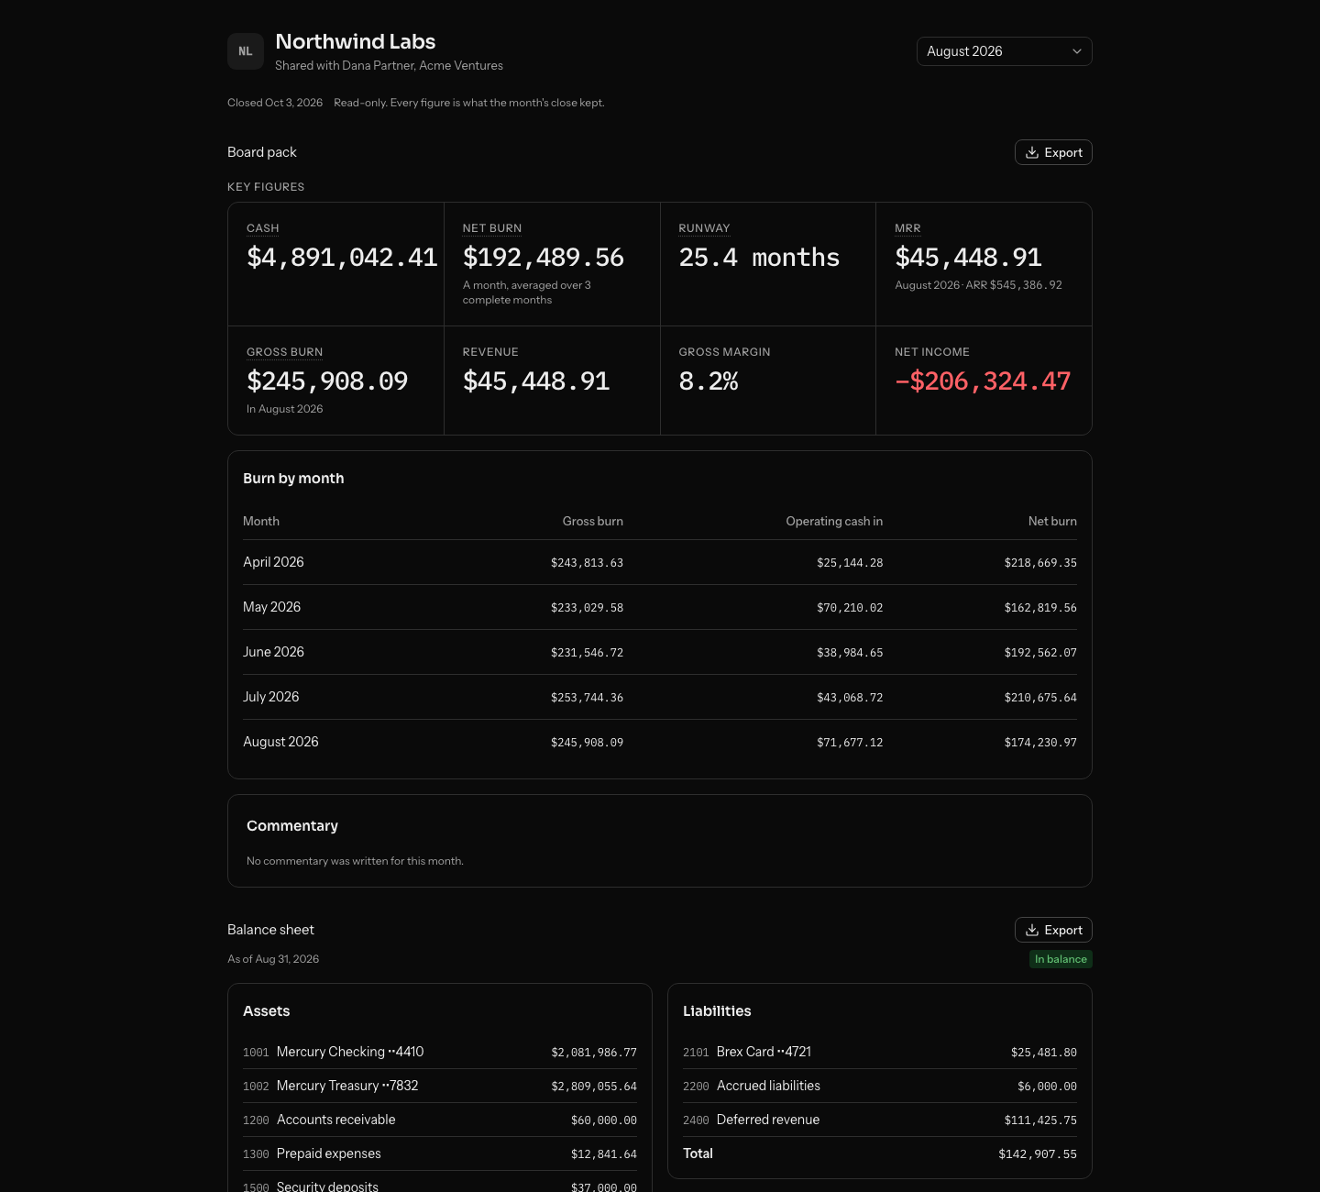Click the Prepaid expenses asset line
Viewport: 1320px width, 1192px height.
click(440, 1153)
